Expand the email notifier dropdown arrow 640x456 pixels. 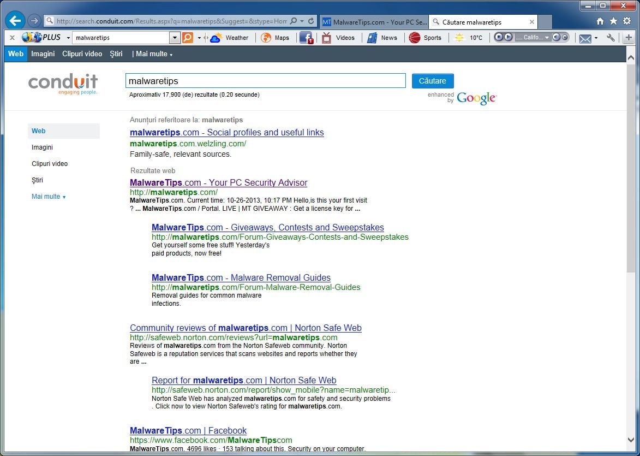(x=596, y=38)
